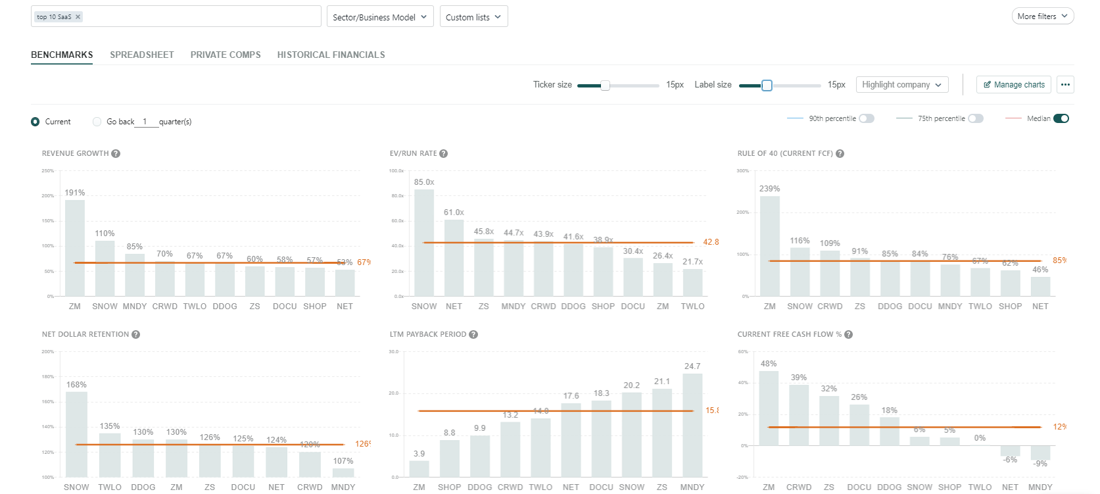Click the 3.9 value in LTM Payback Period
The width and height of the screenshot is (1100, 494).
coord(419,454)
